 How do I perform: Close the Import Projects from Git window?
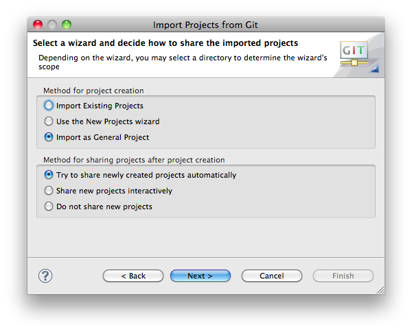pos(38,25)
